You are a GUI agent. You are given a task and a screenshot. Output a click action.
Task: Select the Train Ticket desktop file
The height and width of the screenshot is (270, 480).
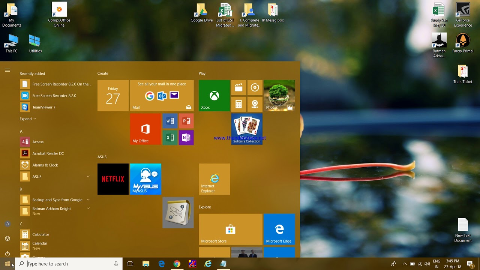(463, 74)
